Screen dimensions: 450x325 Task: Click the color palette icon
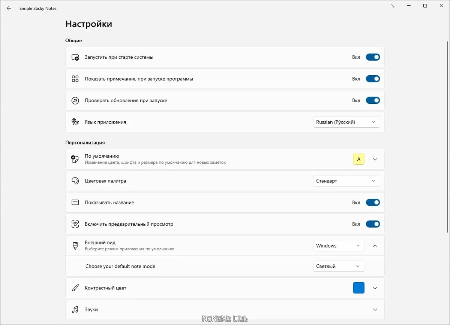coord(75,181)
